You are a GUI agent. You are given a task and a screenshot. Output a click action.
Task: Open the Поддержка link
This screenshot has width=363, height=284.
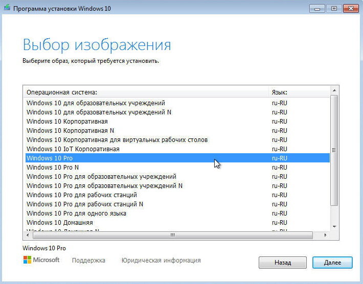[88, 261]
